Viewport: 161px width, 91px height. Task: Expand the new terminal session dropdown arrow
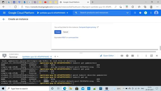(x=58, y=57)
